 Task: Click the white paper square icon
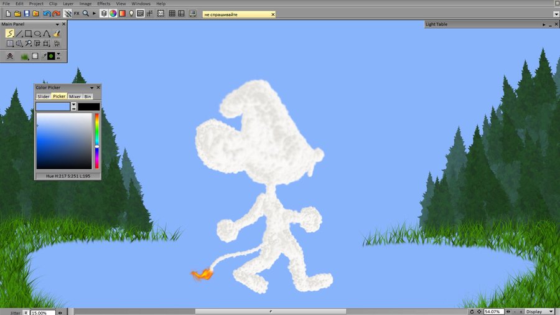pyautogui.click(x=35, y=56)
